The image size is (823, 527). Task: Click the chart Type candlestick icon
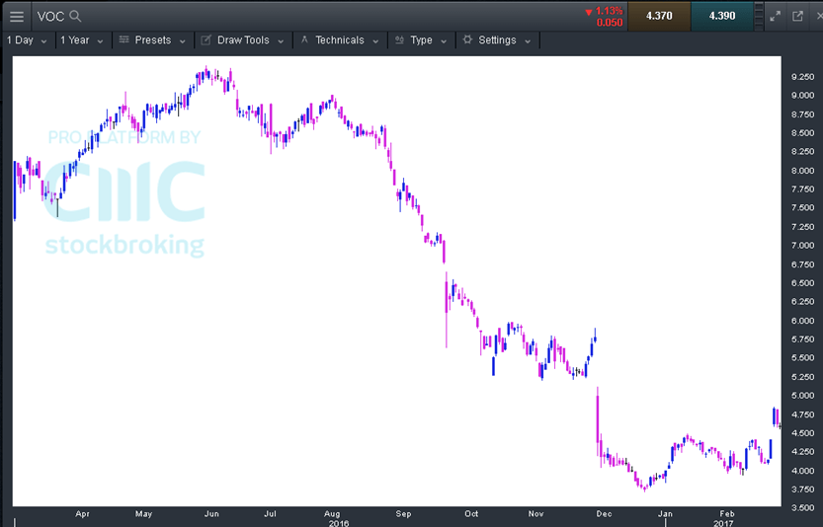(399, 39)
